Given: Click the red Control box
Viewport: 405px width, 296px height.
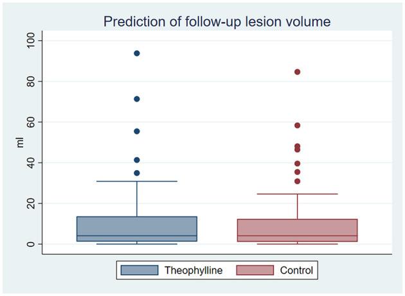Looking at the screenshot, I should 297,230.
